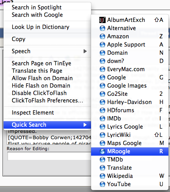Click the globe icon next to Wikipedia
This screenshot has height=192, width=170.
102,176
